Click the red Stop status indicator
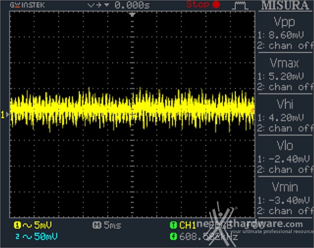Viewport: 314px width, 248px height. 203,5
